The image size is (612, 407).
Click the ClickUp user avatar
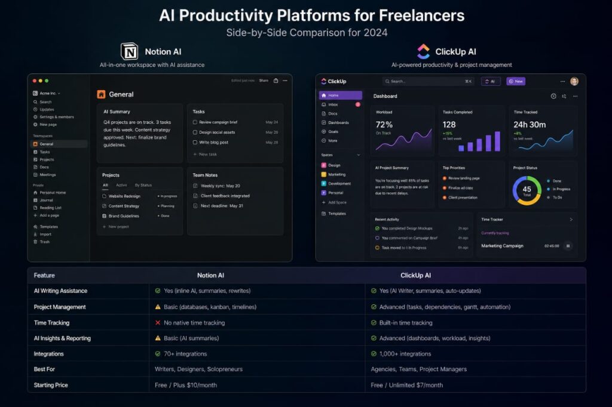574,81
